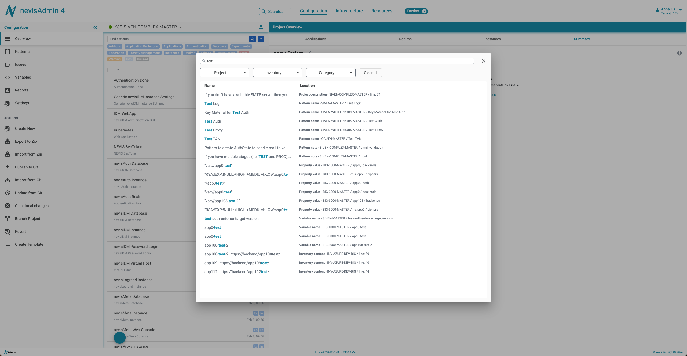This screenshot has width=687, height=356.
Task: Click the Import from Zip icon
Action: (8, 154)
